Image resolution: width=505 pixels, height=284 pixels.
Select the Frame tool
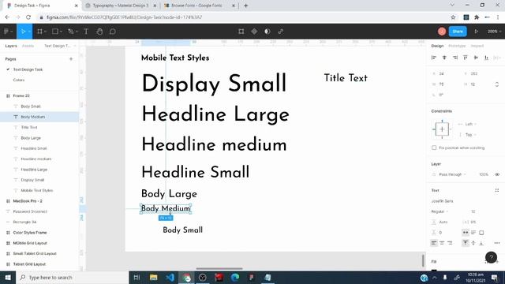[39, 32]
